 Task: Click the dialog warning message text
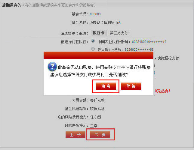click(x=100, y=71)
